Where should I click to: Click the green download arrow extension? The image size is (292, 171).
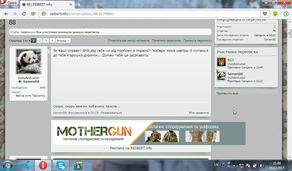tap(275, 14)
